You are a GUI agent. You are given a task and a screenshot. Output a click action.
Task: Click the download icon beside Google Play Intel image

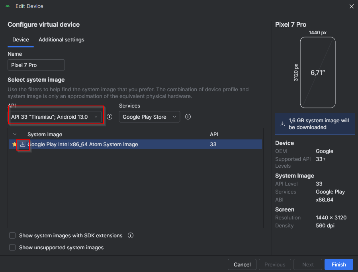pyautogui.click(x=23, y=144)
